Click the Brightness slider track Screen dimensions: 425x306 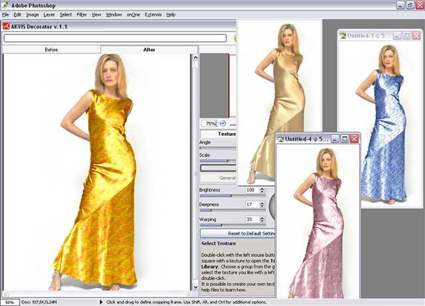point(218,196)
